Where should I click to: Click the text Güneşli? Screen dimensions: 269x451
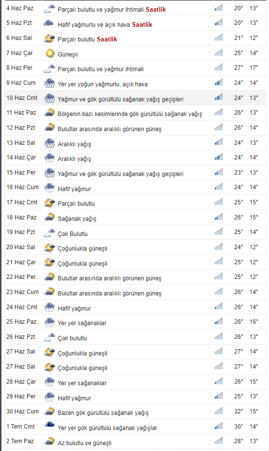point(68,54)
